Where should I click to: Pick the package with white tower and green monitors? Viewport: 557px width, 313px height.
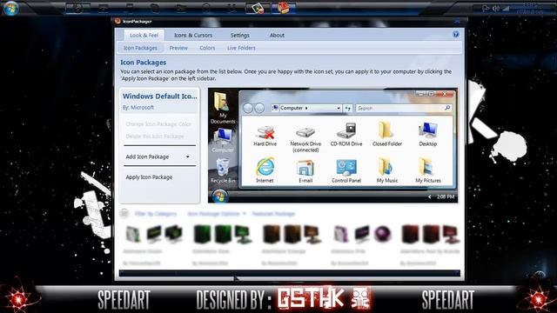coord(153,244)
